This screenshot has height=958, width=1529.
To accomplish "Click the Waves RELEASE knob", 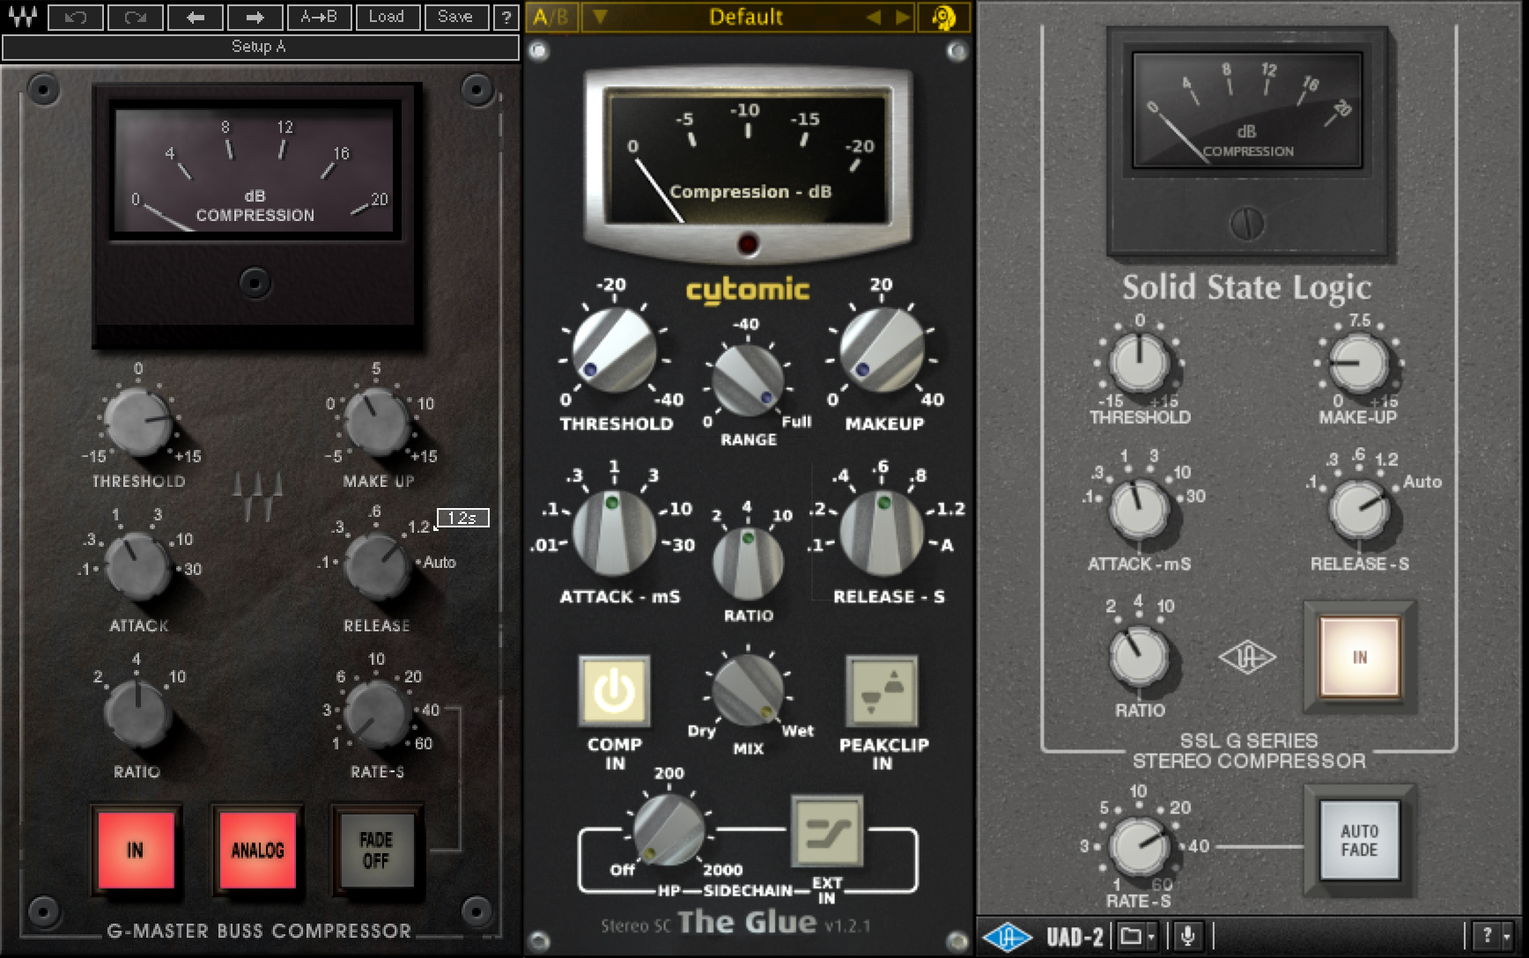I will (x=376, y=566).
